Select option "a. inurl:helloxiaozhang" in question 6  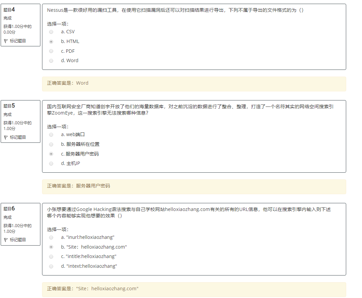[51, 237]
